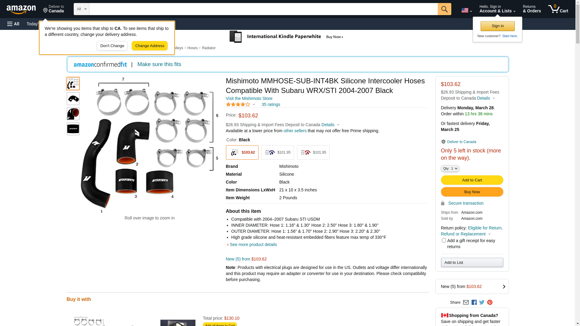Enable the gift receipt checkbox
The width and height of the screenshot is (580, 326).
coord(444,241)
